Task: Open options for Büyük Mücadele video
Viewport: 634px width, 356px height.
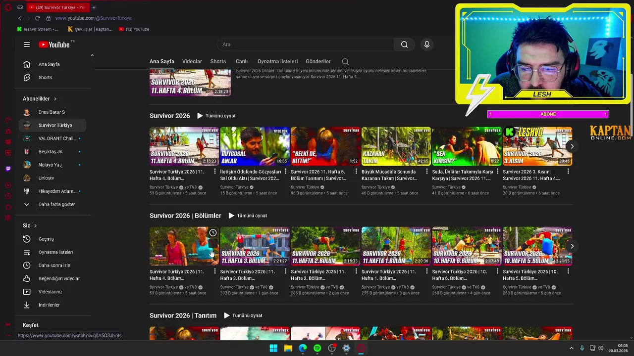Action: [x=427, y=172]
